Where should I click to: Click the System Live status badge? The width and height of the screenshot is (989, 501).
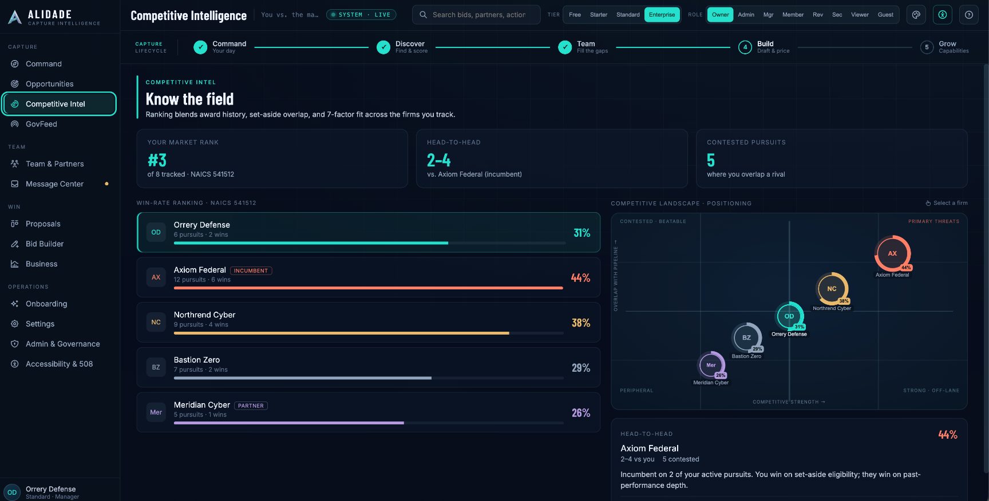tap(362, 15)
